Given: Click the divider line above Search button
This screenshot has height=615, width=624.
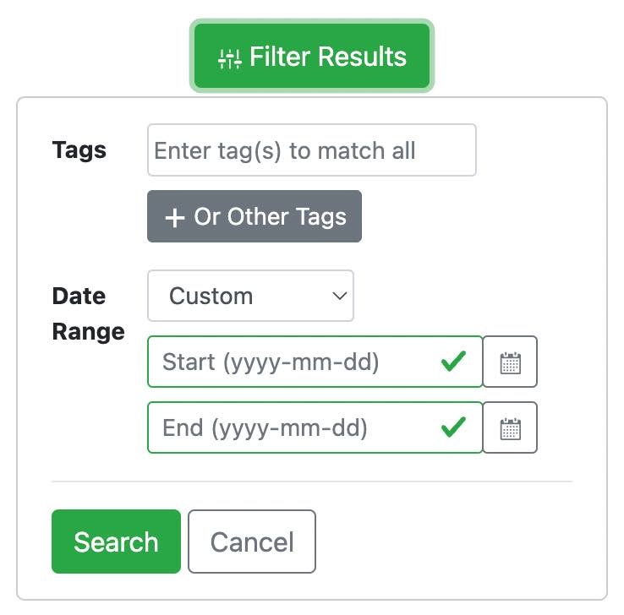Looking at the screenshot, I should coord(312,482).
